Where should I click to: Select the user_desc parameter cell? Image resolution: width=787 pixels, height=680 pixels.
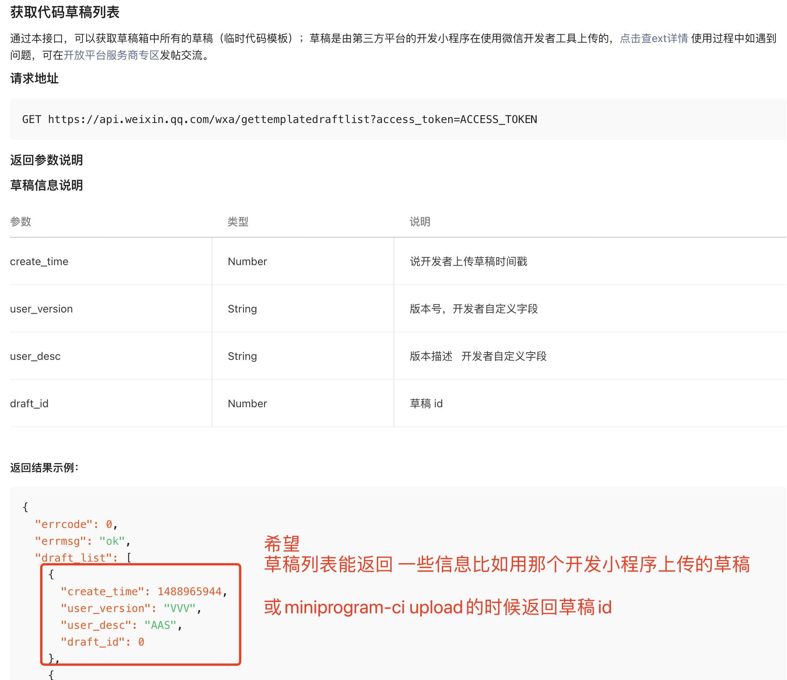coord(35,356)
